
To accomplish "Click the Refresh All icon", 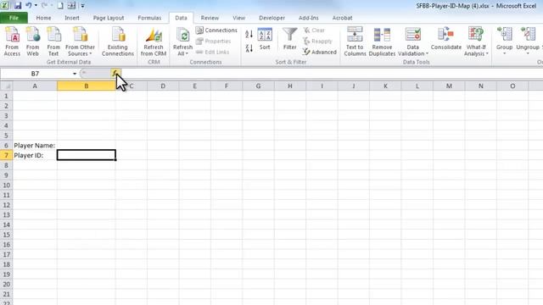I will [182, 36].
